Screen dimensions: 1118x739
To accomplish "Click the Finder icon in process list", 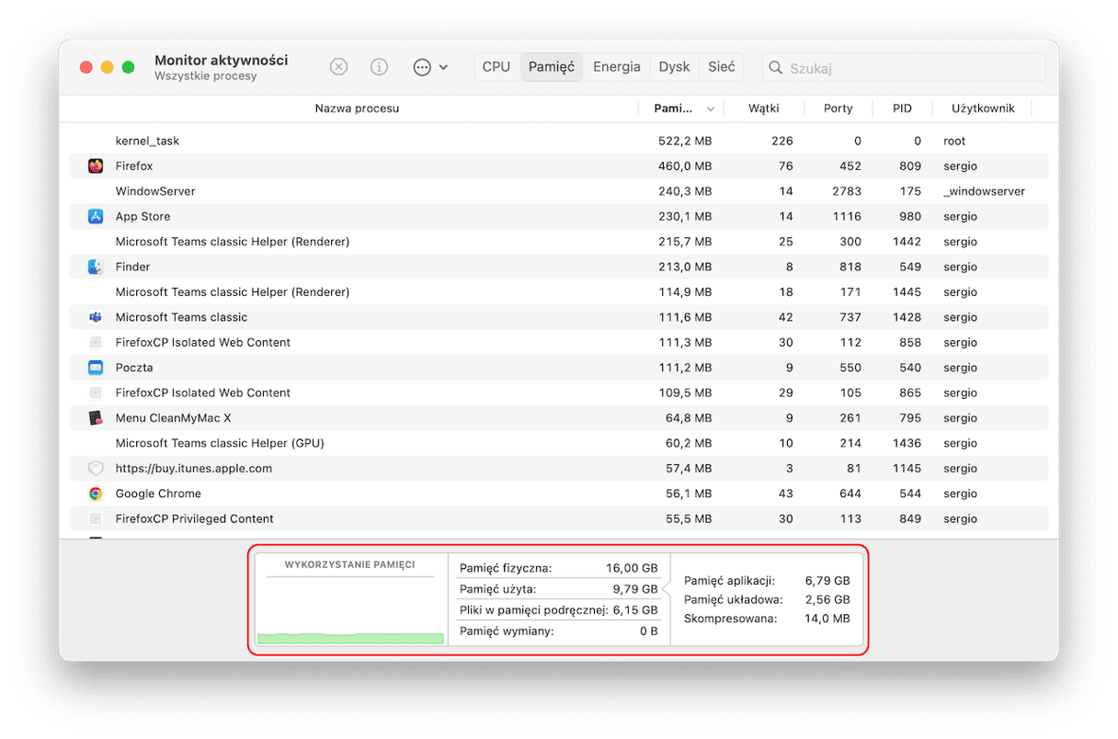I will (x=96, y=267).
